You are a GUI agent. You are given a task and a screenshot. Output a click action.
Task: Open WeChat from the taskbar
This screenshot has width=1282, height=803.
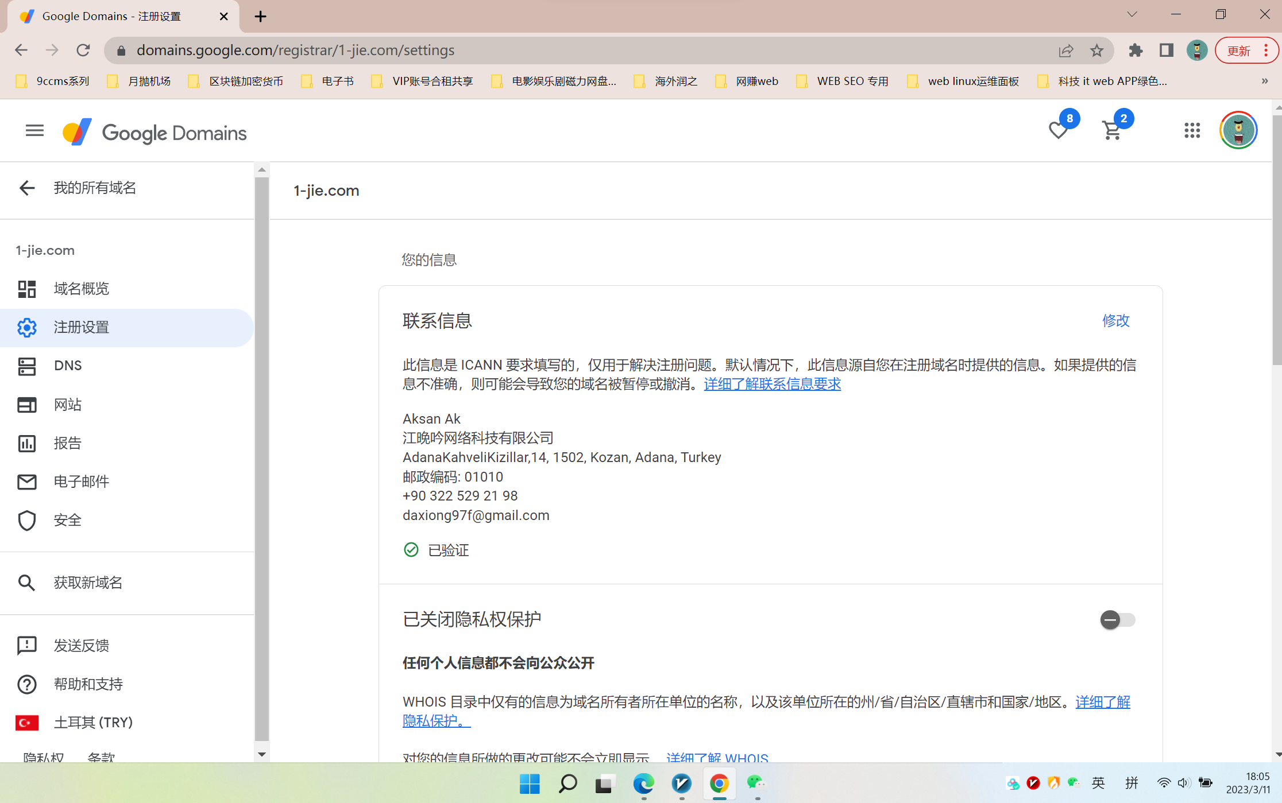(756, 783)
